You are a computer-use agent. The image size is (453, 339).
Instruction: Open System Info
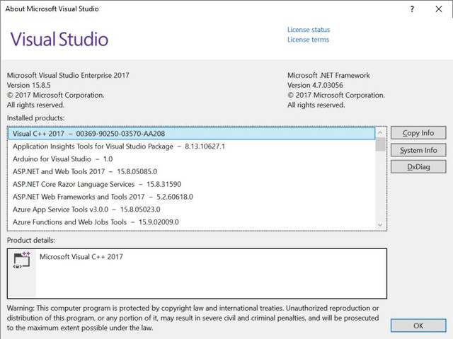click(x=418, y=150)
